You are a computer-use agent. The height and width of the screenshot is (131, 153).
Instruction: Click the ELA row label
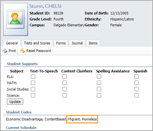(x=11, y=77)
